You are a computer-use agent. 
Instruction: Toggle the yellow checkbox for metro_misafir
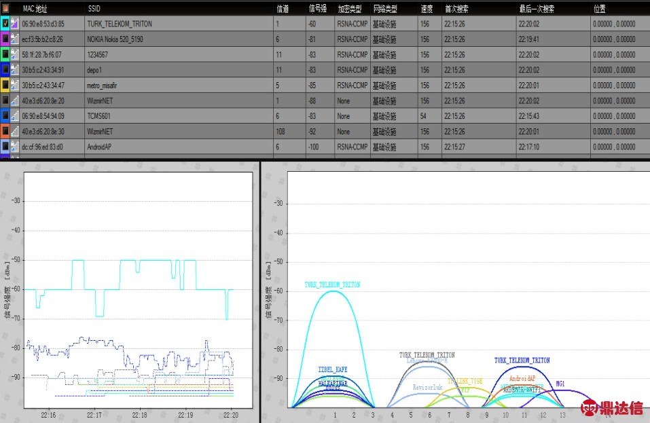[x=5, y=85]
